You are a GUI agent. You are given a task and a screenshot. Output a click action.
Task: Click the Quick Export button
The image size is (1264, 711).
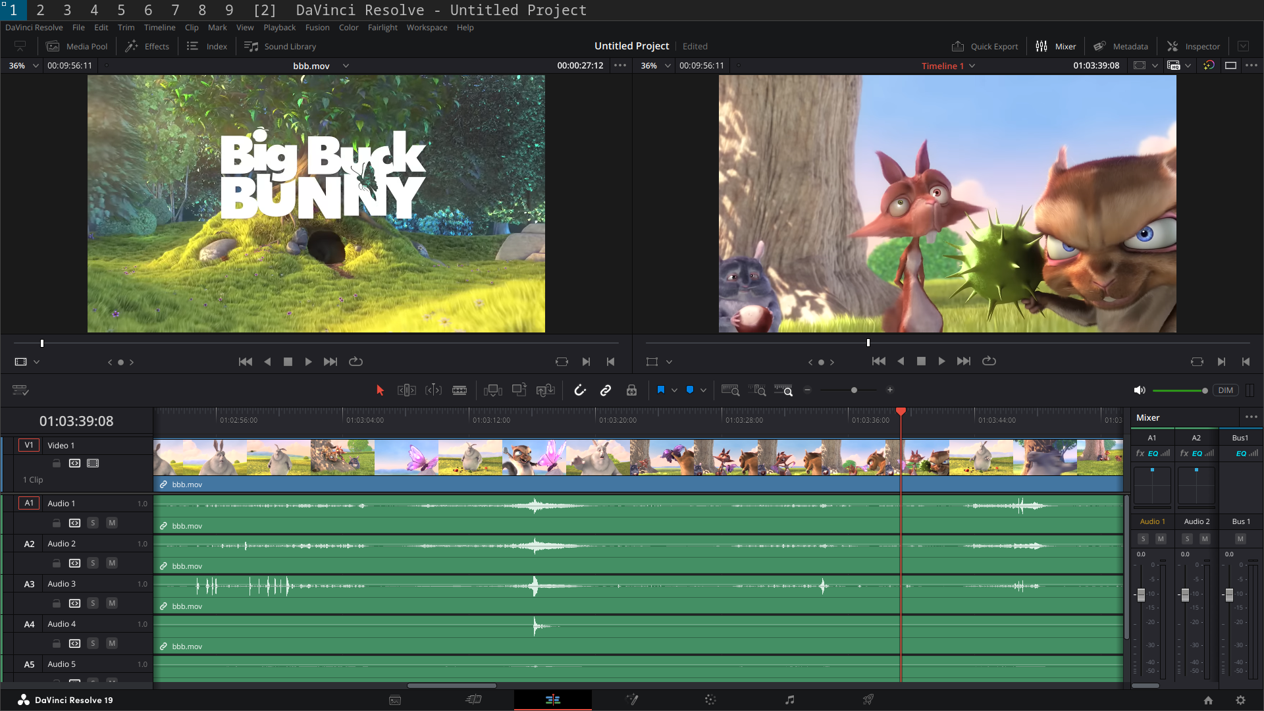point(985,46)
